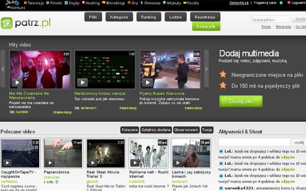
Task: Open the Televizja link in top bar
Action: tap(36, 3)
